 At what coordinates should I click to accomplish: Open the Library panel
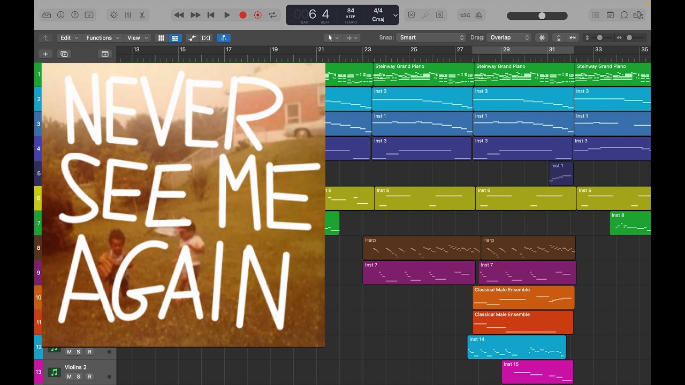tap(47, 15)
